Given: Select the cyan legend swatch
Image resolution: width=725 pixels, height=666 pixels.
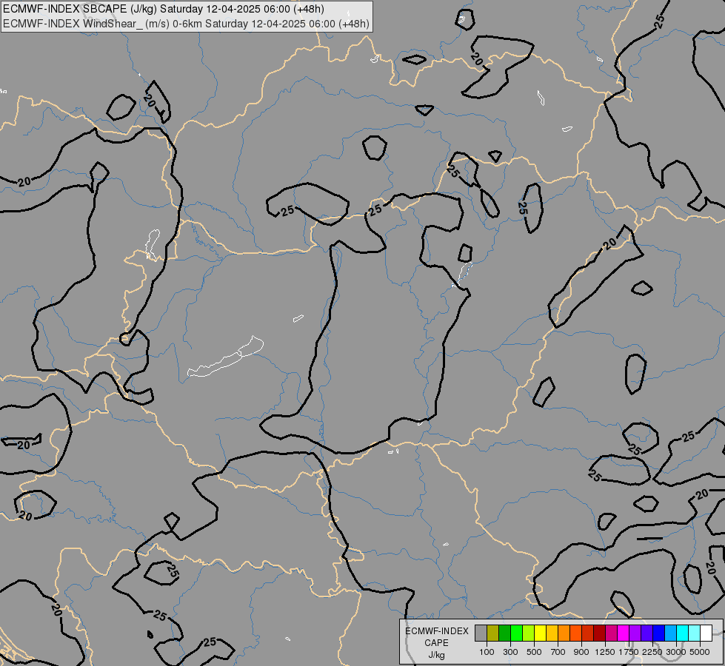Looking at the screenshot, I should tap(683, 633).
